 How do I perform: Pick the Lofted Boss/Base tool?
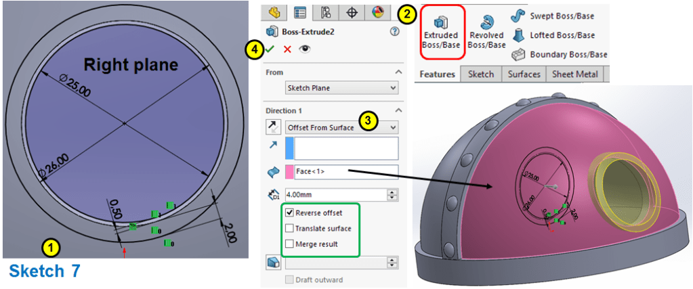coord(553,35)
